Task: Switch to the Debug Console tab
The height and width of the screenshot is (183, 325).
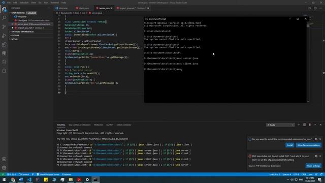Action: (124, 125)
